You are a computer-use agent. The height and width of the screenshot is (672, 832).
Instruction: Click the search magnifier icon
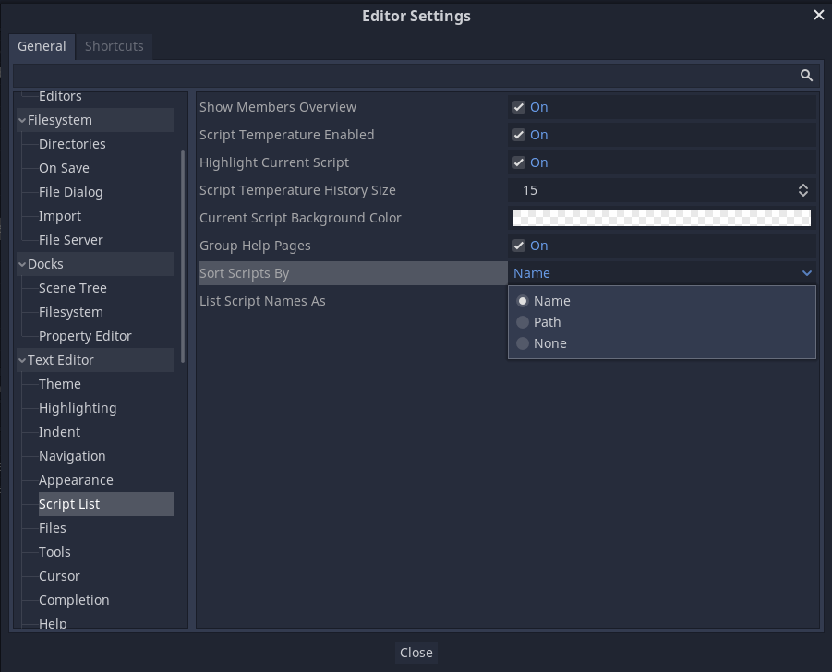tap(806, 76)
